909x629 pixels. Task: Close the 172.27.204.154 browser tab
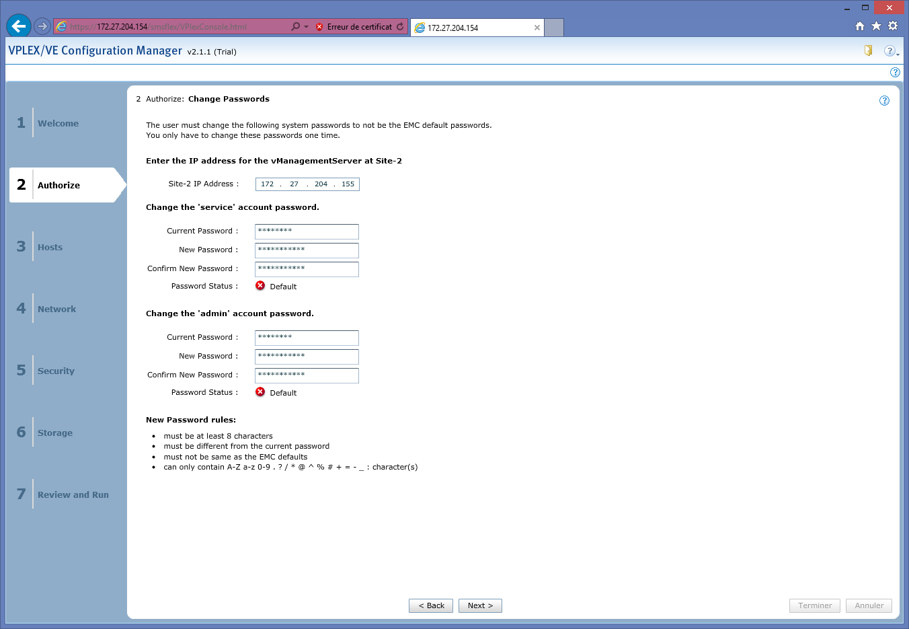(x=537, y=28)
